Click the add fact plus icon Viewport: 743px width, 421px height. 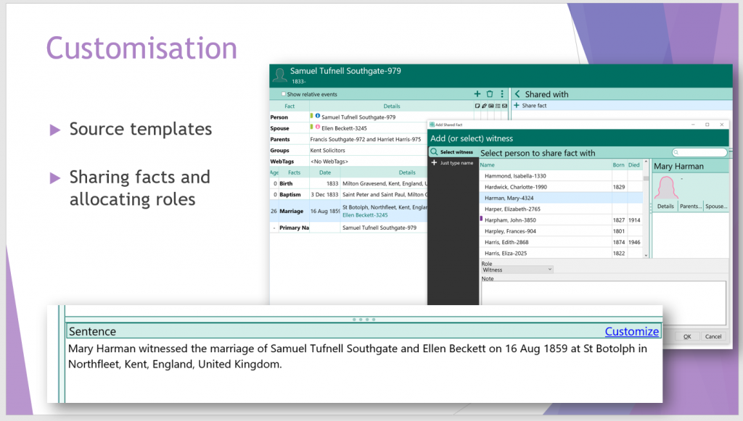pyautogui.click(x=477, y=94)
